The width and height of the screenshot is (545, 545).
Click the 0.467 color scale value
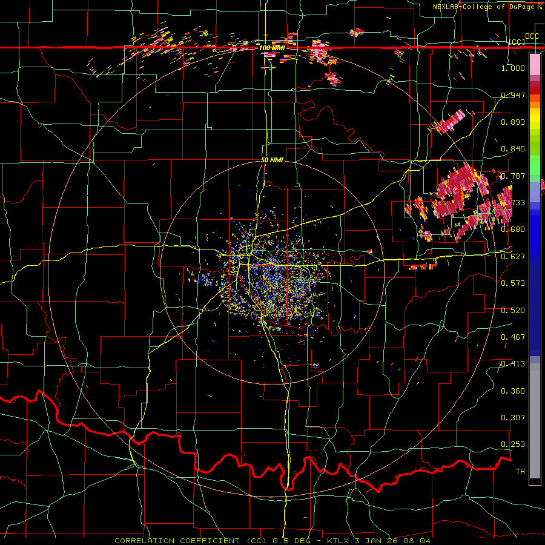point(513,337)
